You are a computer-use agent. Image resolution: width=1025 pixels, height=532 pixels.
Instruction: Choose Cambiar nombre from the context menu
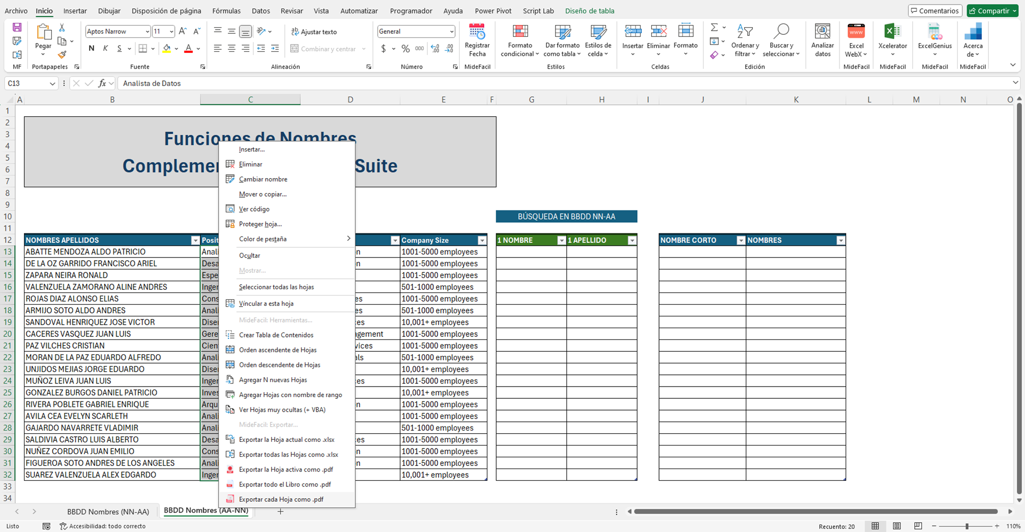287,179
